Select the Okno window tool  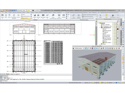click(x=6, y=16)
